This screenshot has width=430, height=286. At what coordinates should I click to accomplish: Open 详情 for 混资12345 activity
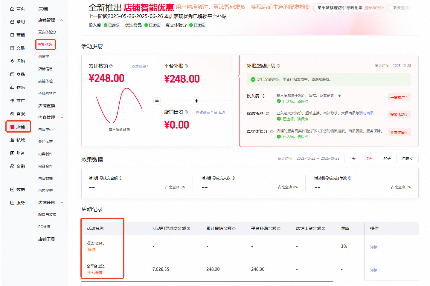pyautogui.click(x=374, y=247)
